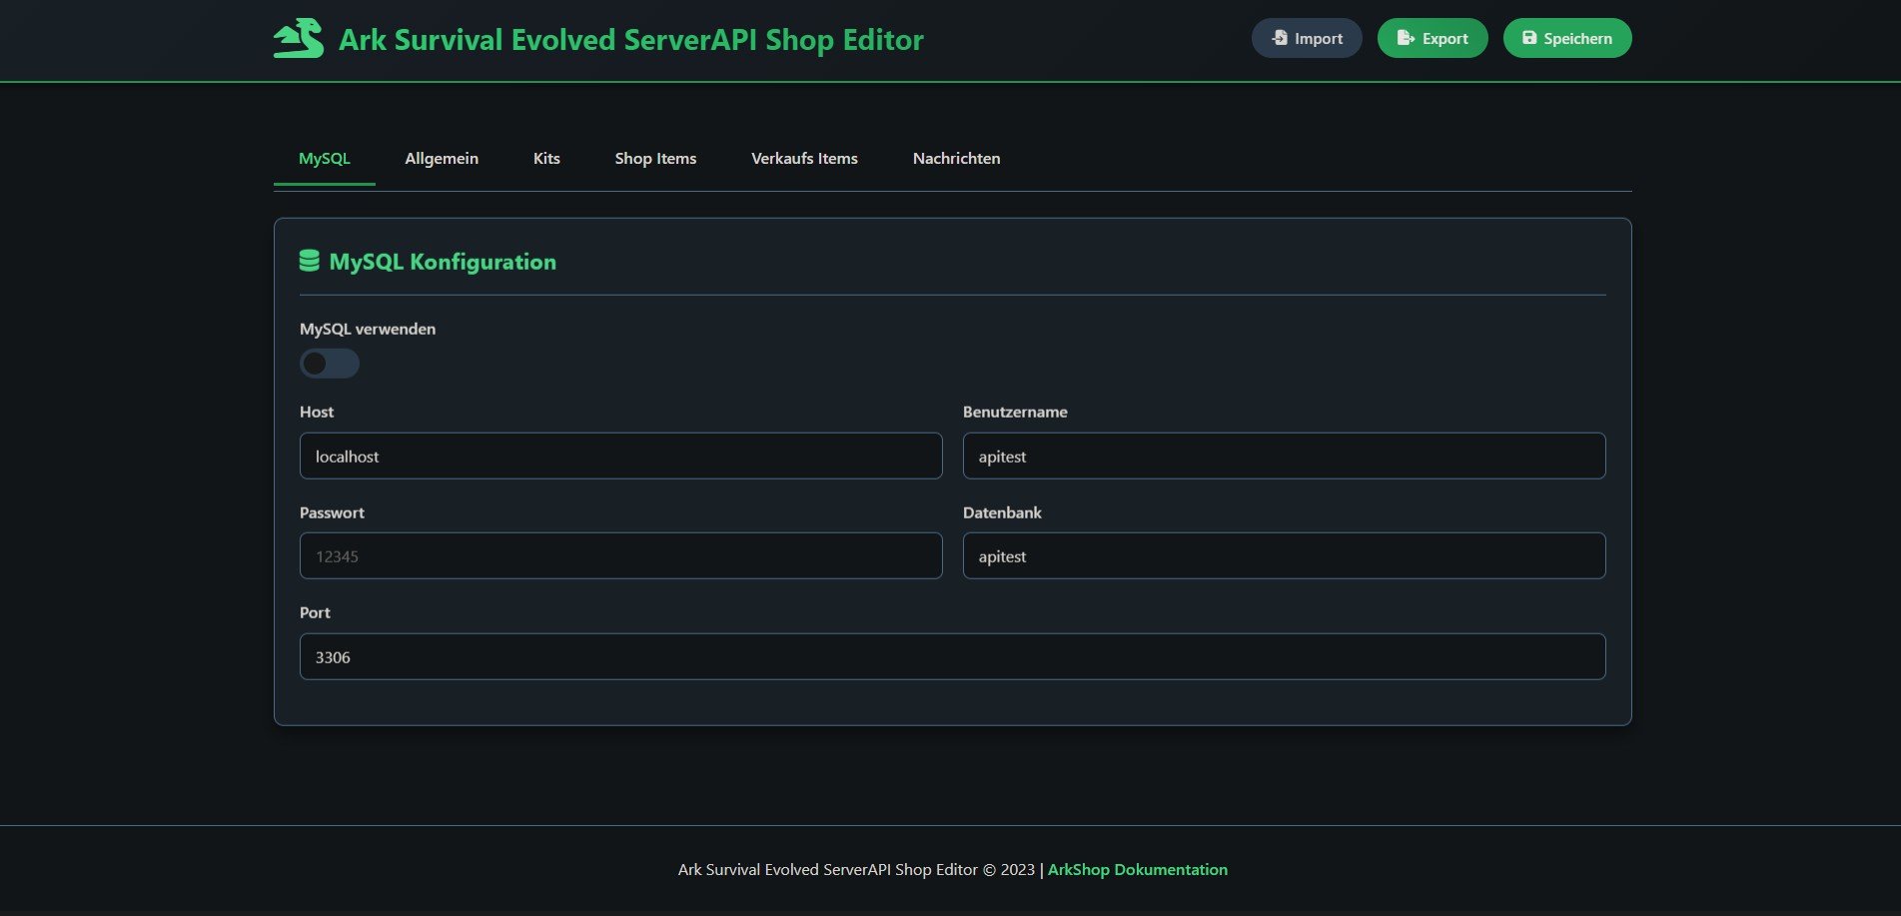Click the Export button

click(1432, 38)
